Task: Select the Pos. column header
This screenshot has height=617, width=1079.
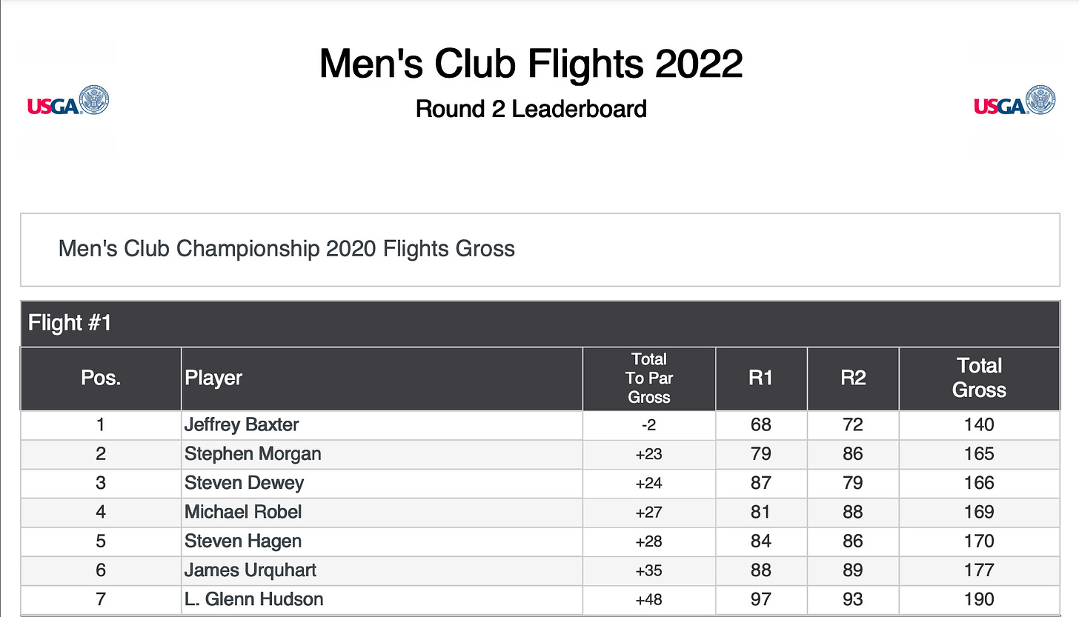Action: click(101, 378)
